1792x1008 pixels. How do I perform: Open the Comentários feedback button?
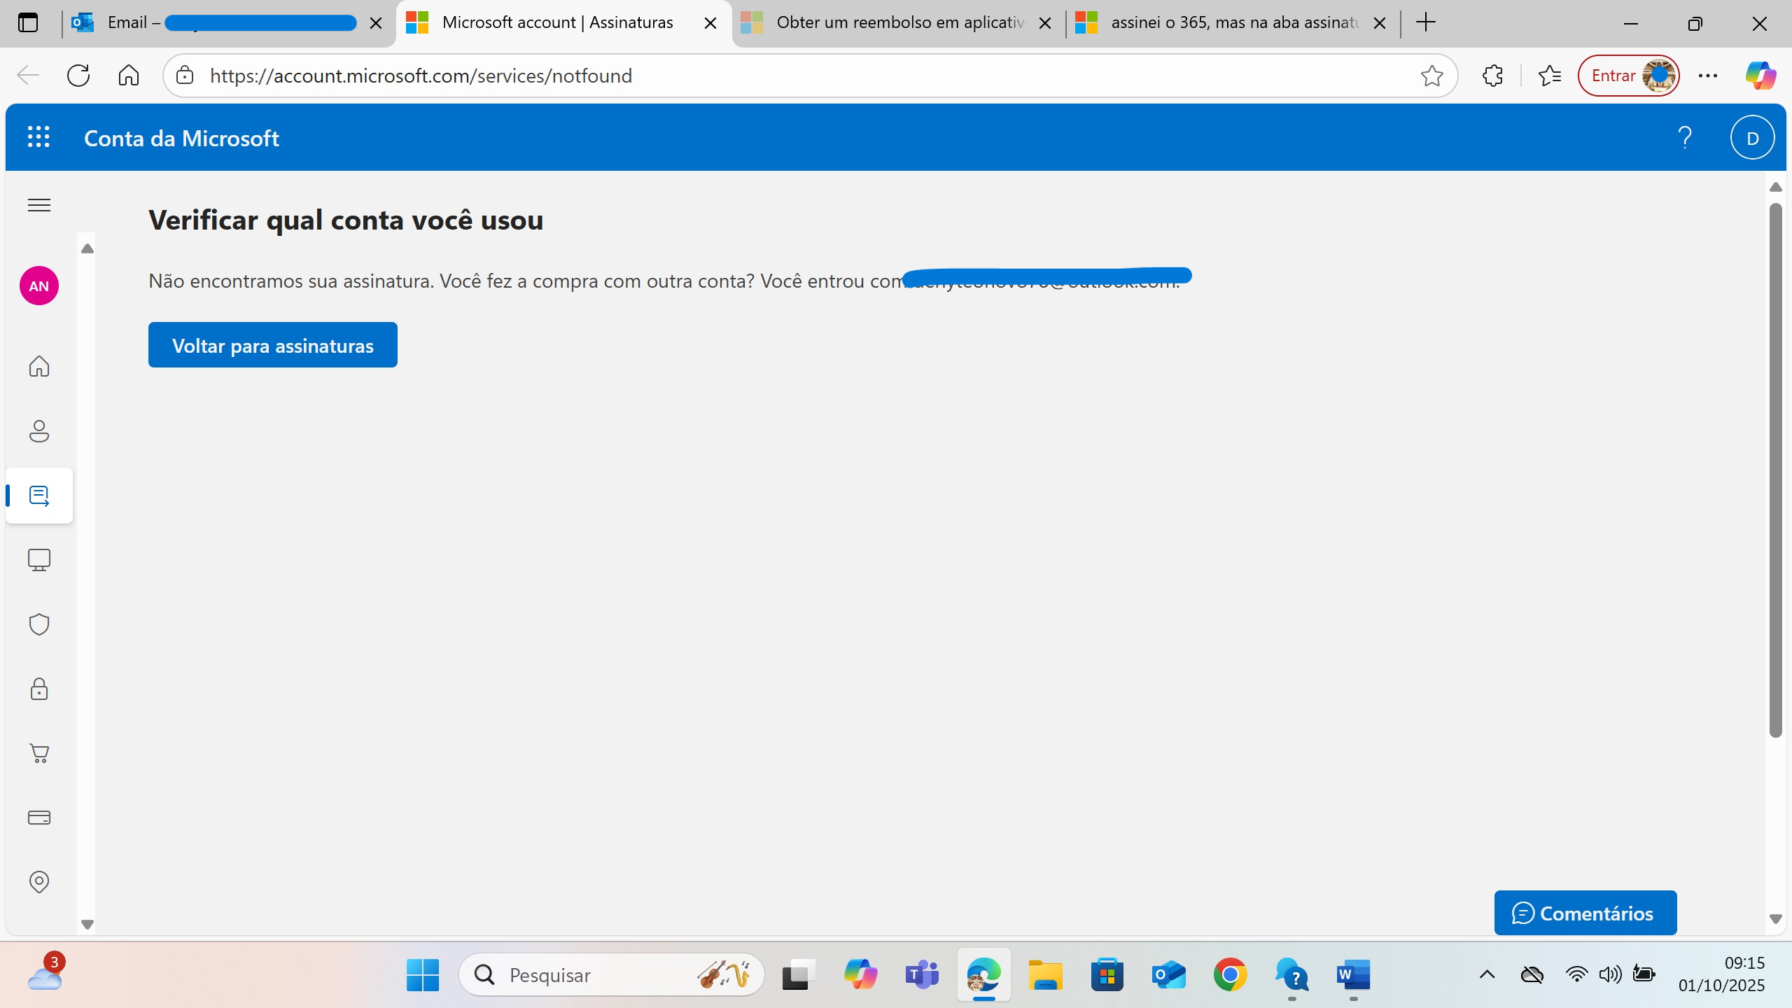[1585, 913]
